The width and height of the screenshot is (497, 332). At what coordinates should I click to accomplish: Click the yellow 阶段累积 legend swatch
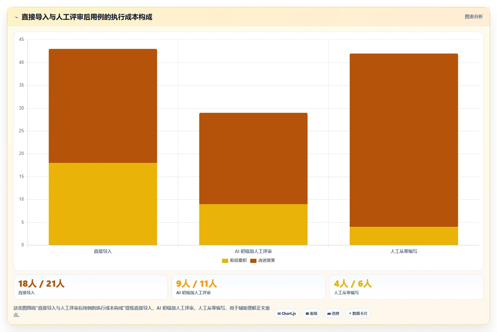coord(225,261)
